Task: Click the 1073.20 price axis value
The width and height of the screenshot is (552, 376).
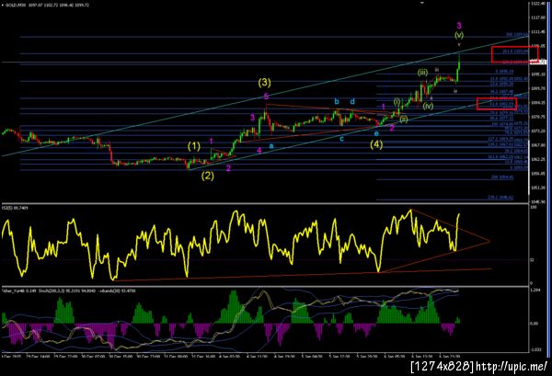Action: coord(537,131)
